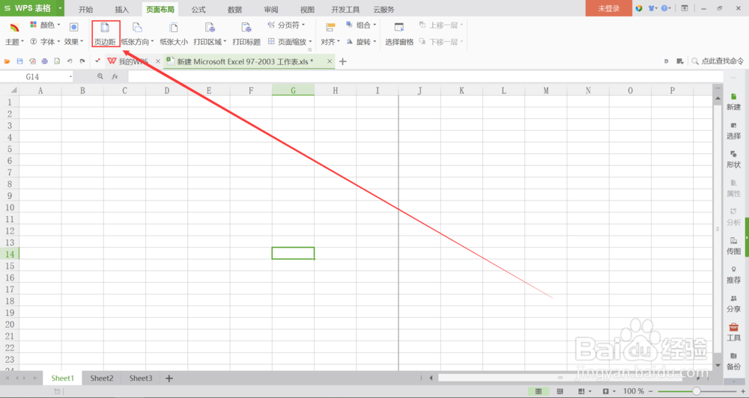Click the magnifier icon beside fx
This screenshot has height=398, width=749.
100,76
